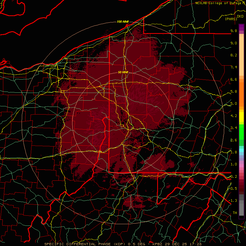Click the 1.0 legend value

point(234,164)
